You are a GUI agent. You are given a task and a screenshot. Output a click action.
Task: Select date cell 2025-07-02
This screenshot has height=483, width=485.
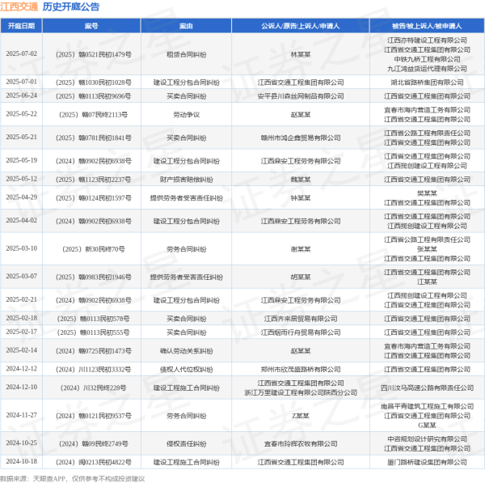(21, 54)
